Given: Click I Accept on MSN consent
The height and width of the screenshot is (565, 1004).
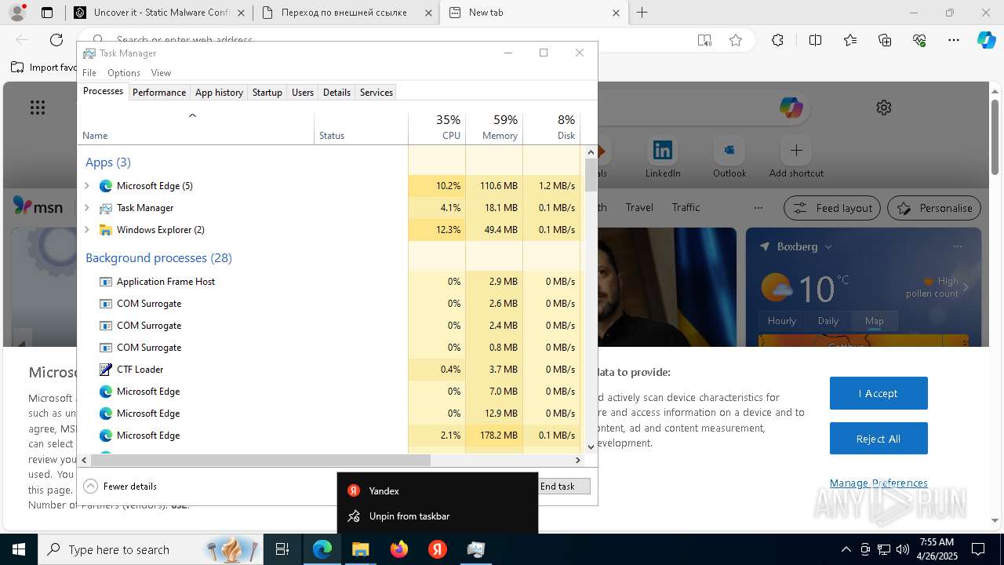Looking at the screenshot, I should (x=878, y=393).
